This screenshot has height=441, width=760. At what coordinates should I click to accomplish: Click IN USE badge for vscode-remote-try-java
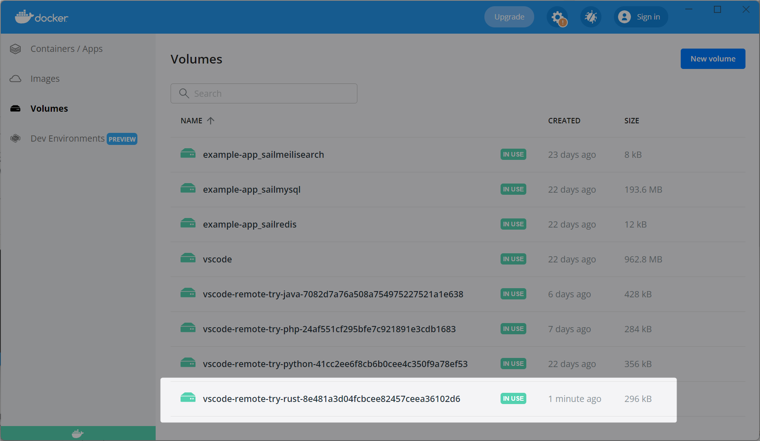[x=513, y=294]
